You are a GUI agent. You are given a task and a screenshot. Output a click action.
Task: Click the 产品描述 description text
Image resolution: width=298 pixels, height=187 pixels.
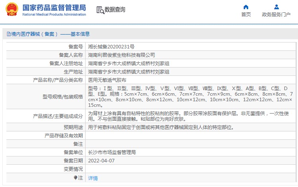188,116
